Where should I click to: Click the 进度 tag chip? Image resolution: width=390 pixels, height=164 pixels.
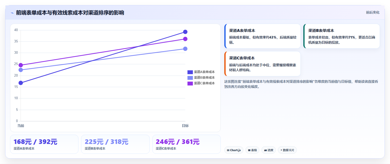[269, 150]
